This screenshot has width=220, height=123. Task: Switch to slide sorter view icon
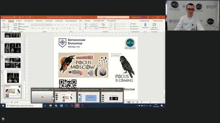[x=133, y=102]
